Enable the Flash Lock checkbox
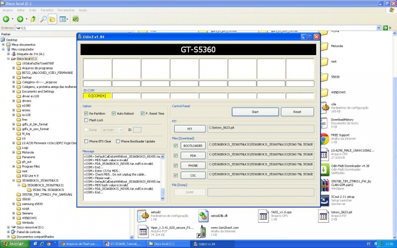Image resolution: width=397 pixels, height=248 pixels. 86,120
